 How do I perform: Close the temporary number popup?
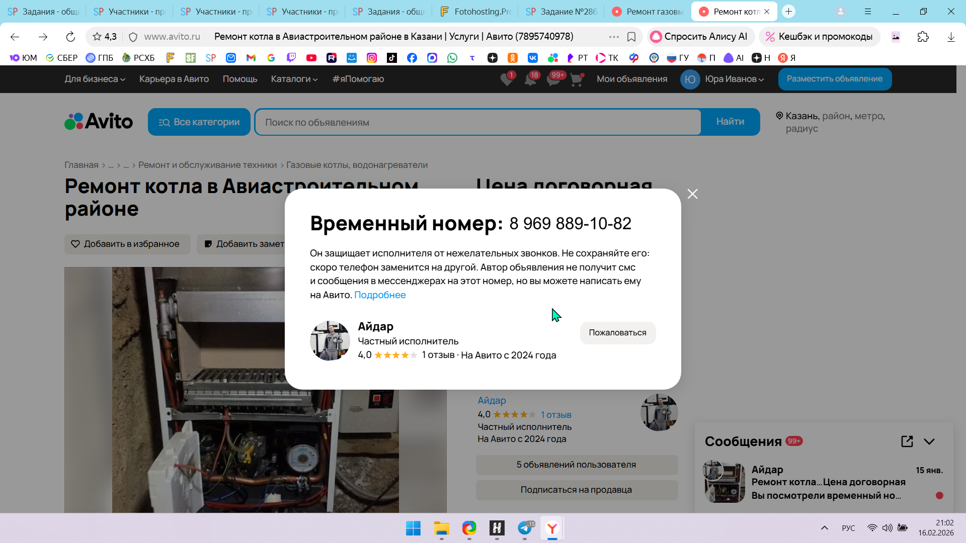692,194
